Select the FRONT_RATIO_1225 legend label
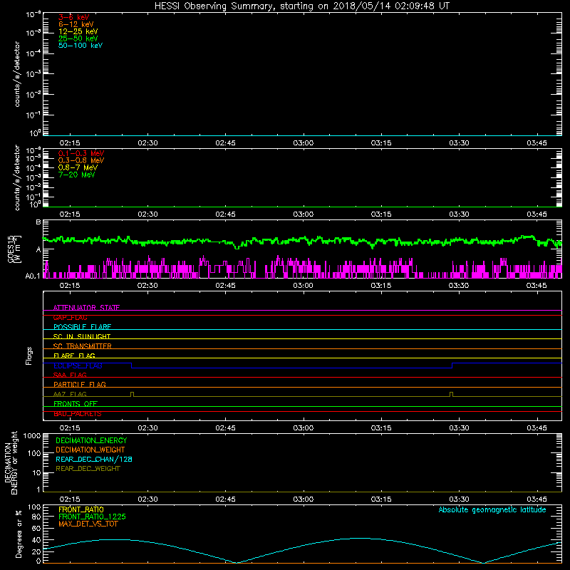The width and height of the screenshot is (570, 570). tap(92, 517)
